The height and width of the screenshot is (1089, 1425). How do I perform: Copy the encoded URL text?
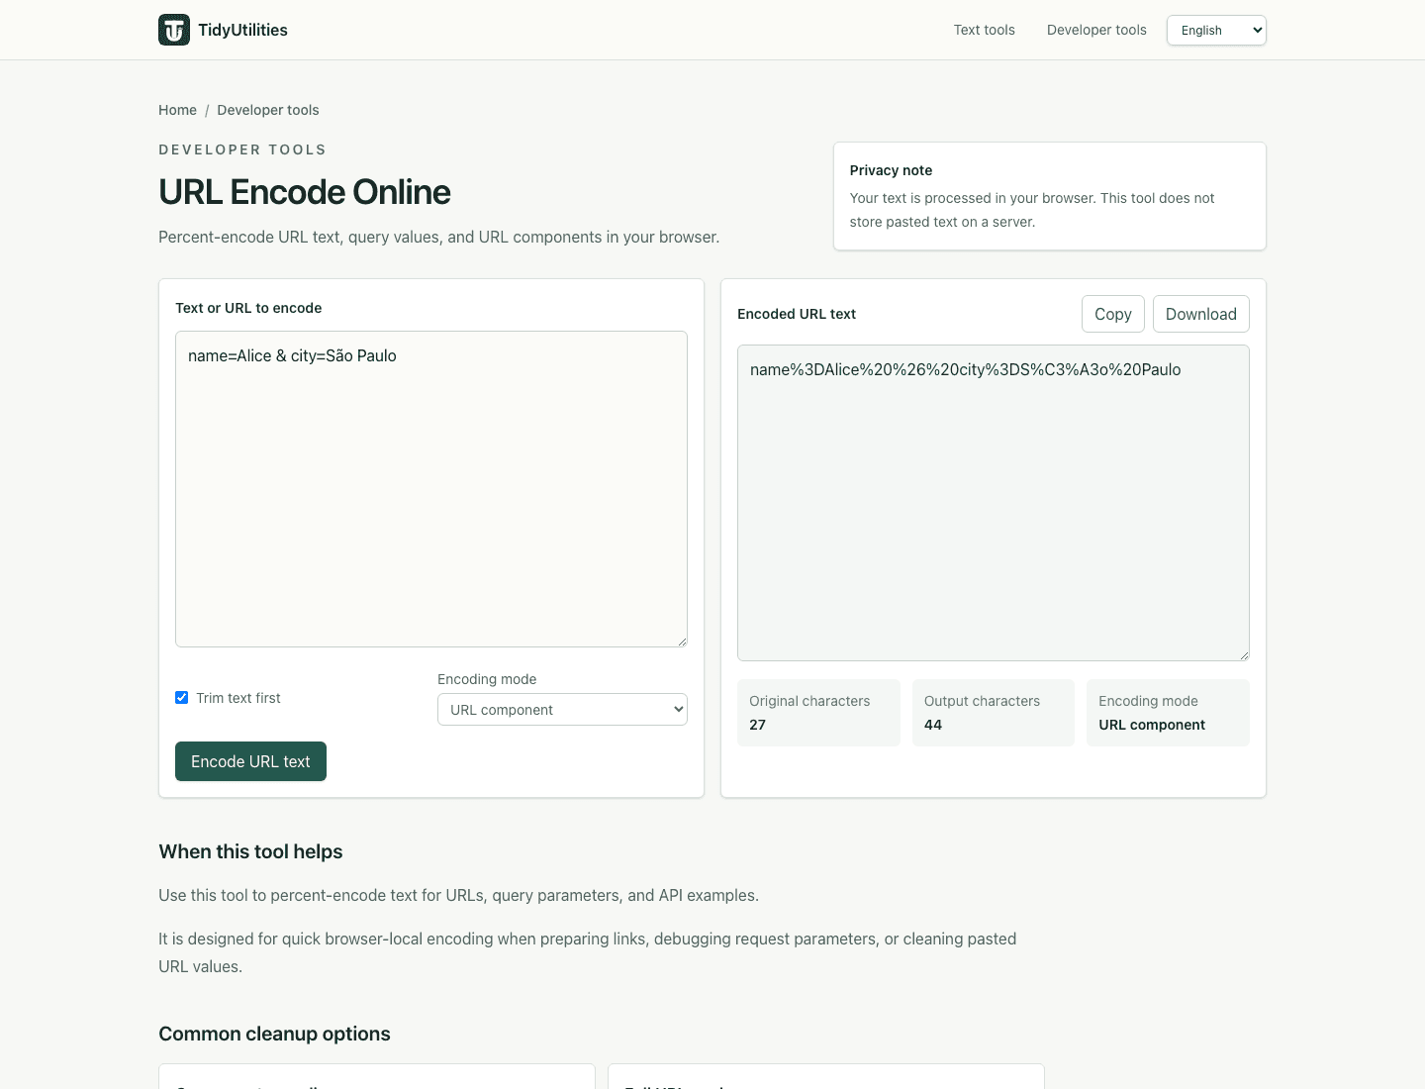coord(1113,314)
